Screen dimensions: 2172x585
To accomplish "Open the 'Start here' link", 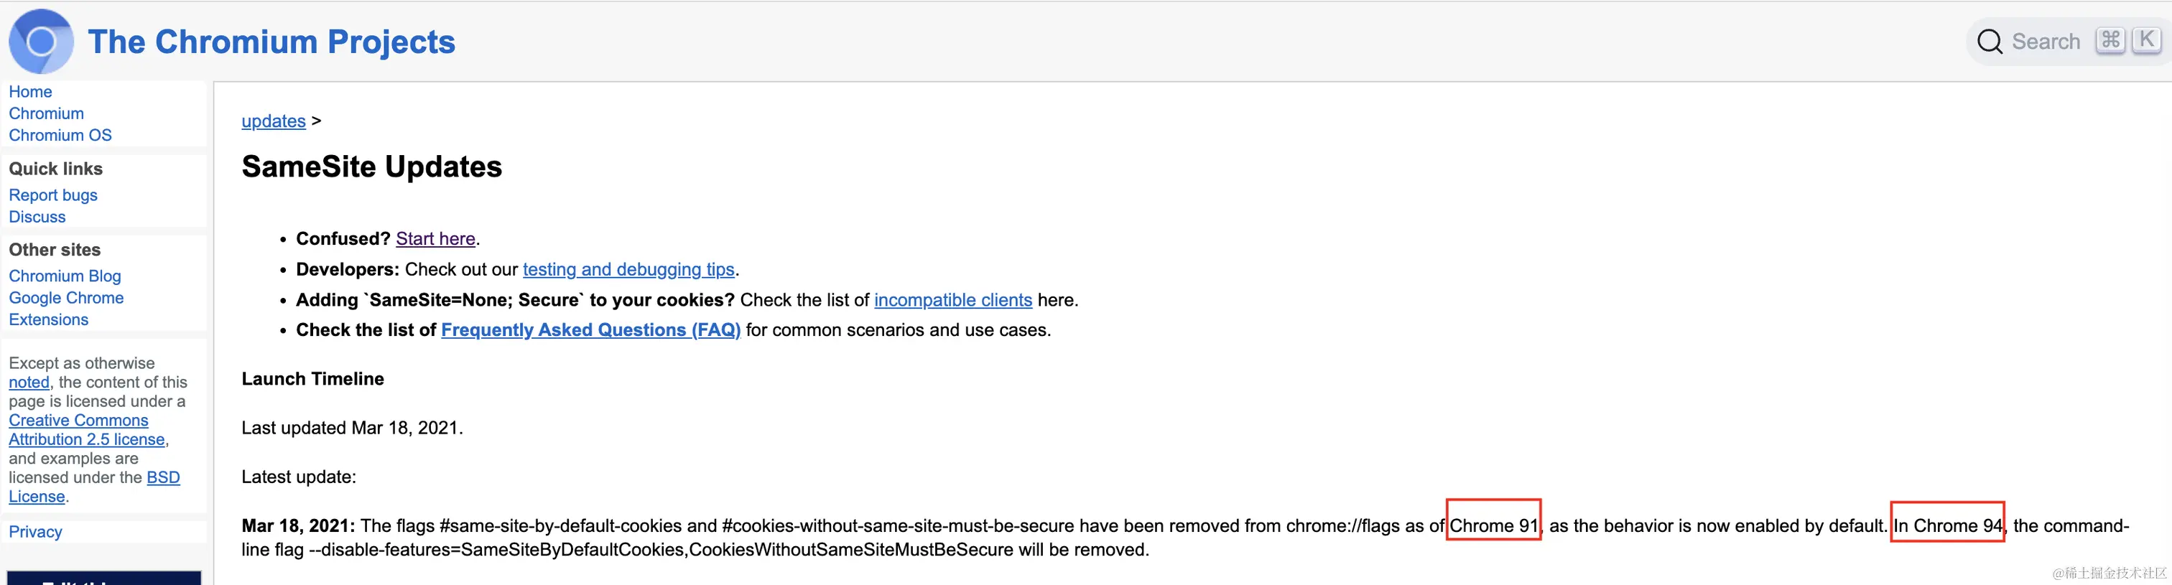I will click(x=436, y=240).
